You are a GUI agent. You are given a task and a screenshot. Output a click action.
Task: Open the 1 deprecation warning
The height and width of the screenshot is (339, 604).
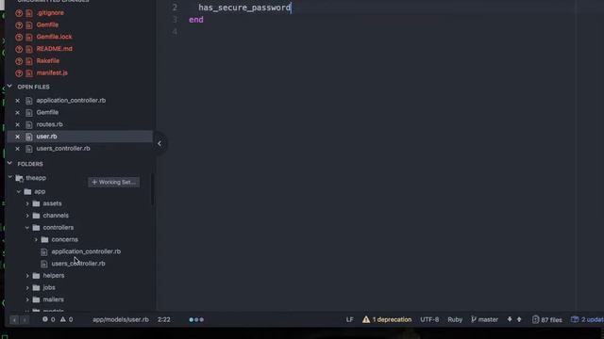pyautogui.click(x=387, y=319)
